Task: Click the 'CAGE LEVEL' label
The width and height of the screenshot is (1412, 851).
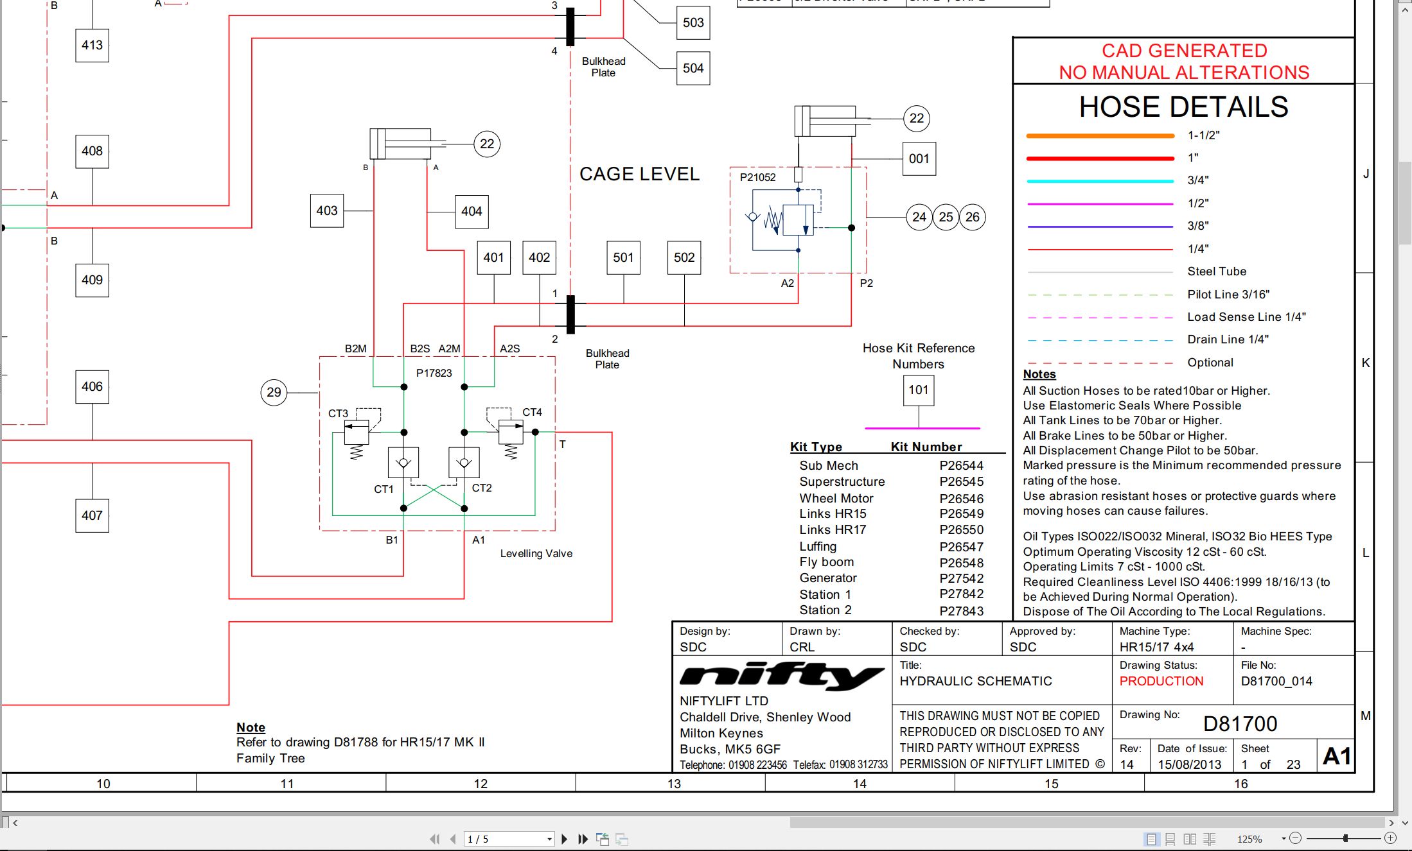Action: (639, 174)
